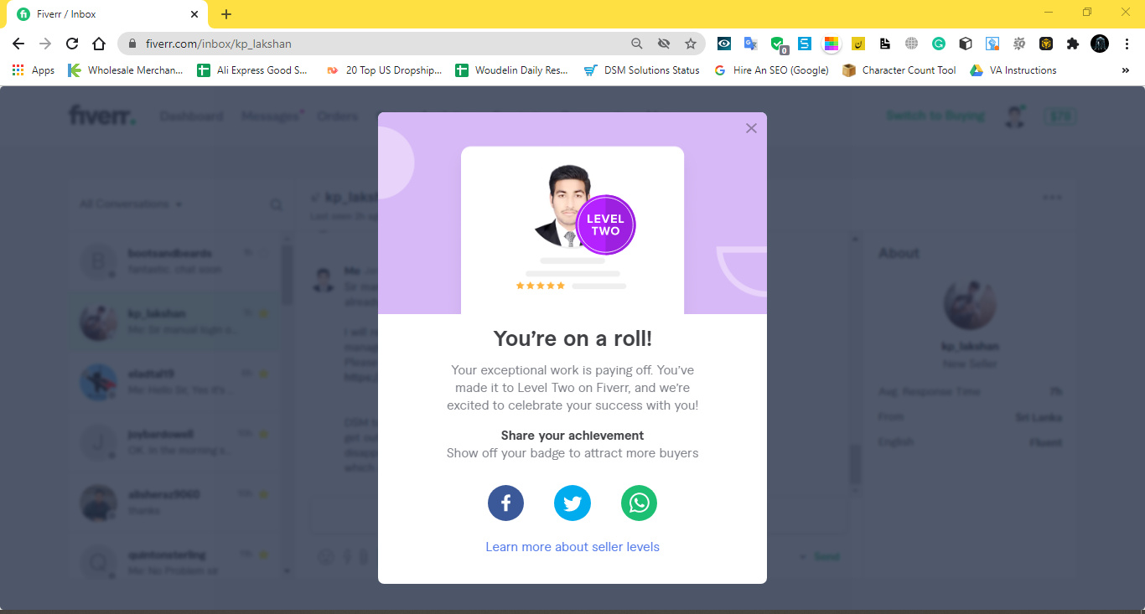Bookmark this page with the star icon
The height and width of the screenshot is (614, 1145).
(691, 44)
